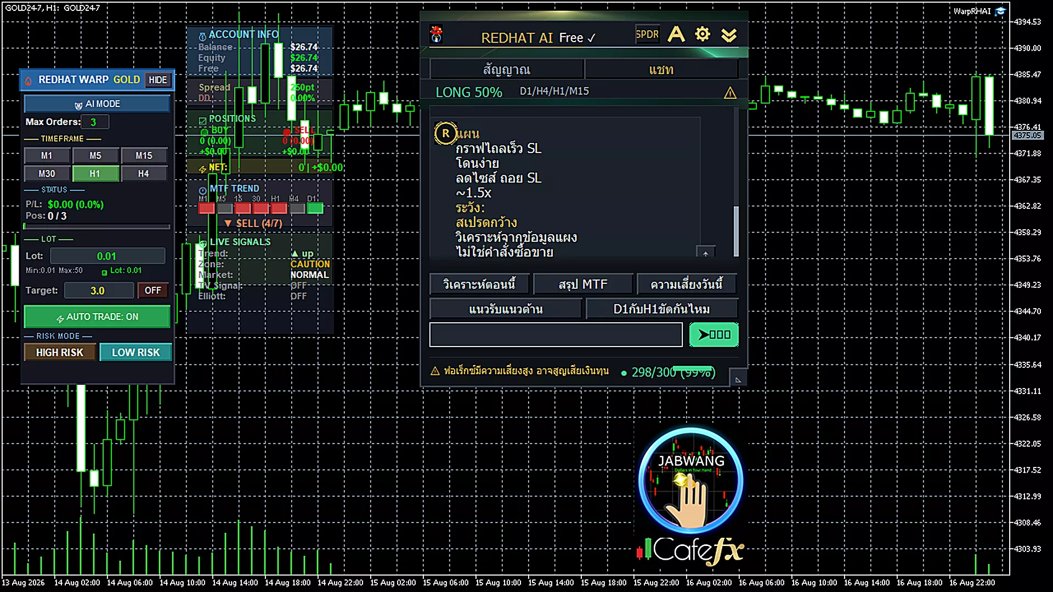Collapse REDHAT AI panel with double-chevron icon

pyautogui.click(x=729, y=35)
